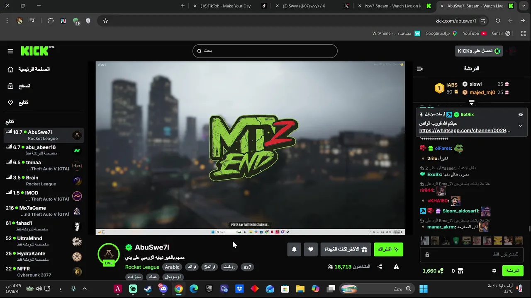
Task: Click the AbuSwe7l LIVE avatar
Action: (109, 254)
